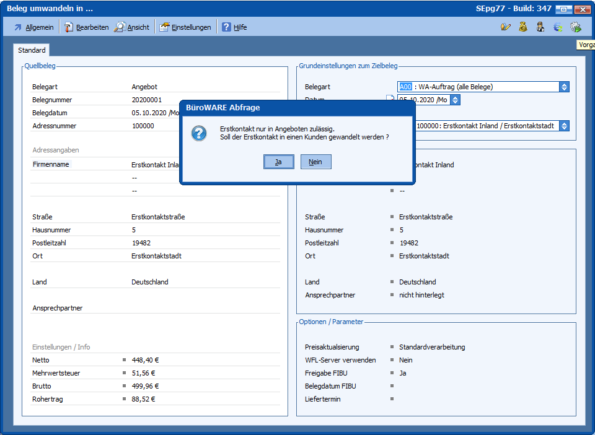595x435 pixels.
Task: Open the Einstellungen menu
Action: click(185, 27)
